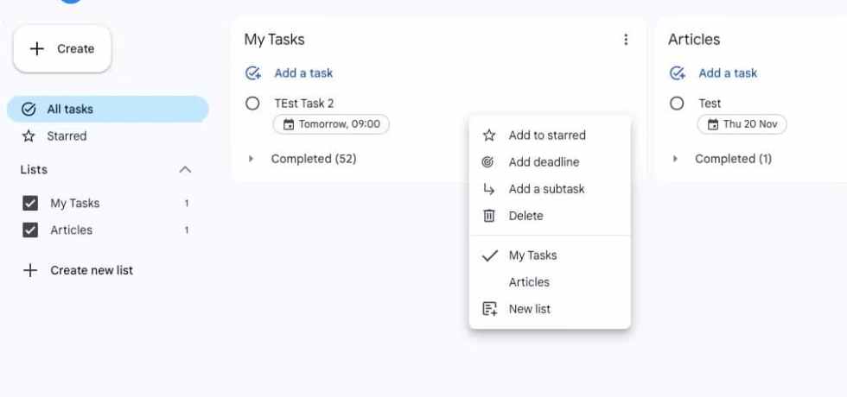Move task to Articles via context menu
Image resolution: width=847 pixels, height=397 pixels.
click(529, 282)
